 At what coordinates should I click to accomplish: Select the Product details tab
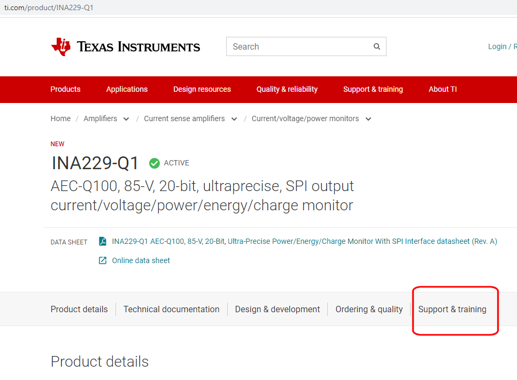(x=79, y=309)
